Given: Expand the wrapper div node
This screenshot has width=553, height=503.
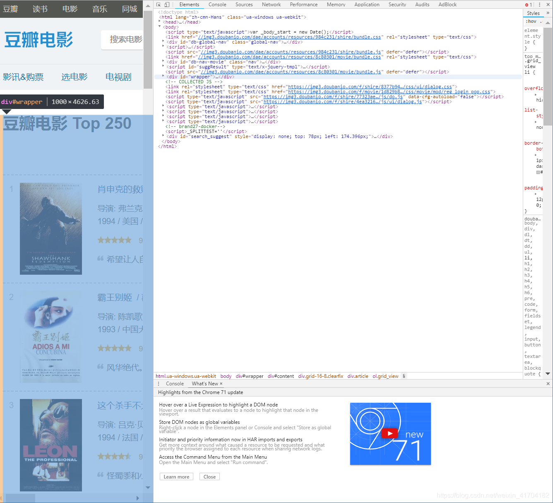Looking at the screenshot, I should click(163, 77).
